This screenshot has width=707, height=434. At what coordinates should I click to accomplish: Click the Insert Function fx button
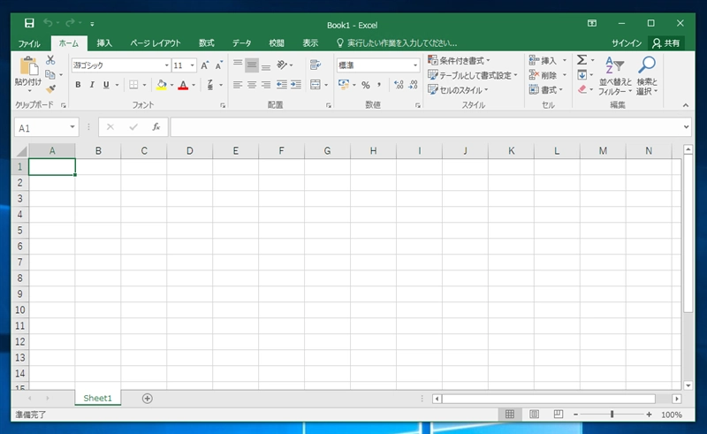coord(156,127)
